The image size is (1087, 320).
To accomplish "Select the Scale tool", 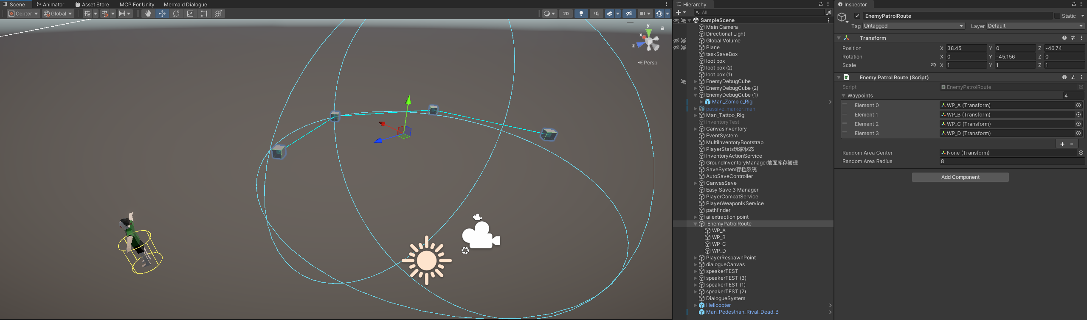I will pos(190,14).
